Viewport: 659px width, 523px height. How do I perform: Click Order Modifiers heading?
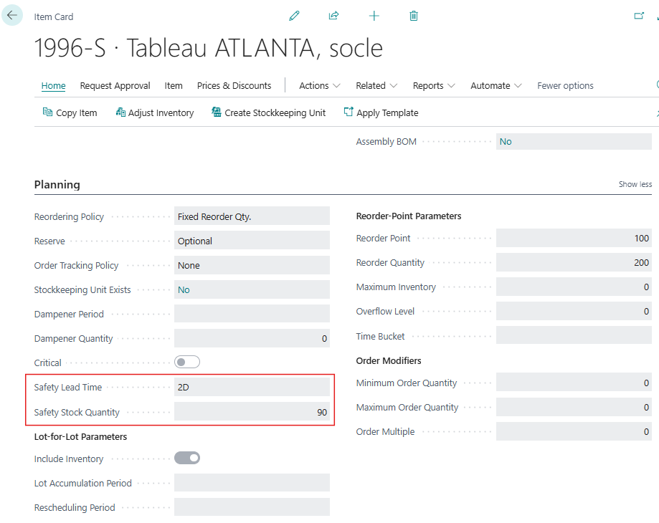coord(389,360)
